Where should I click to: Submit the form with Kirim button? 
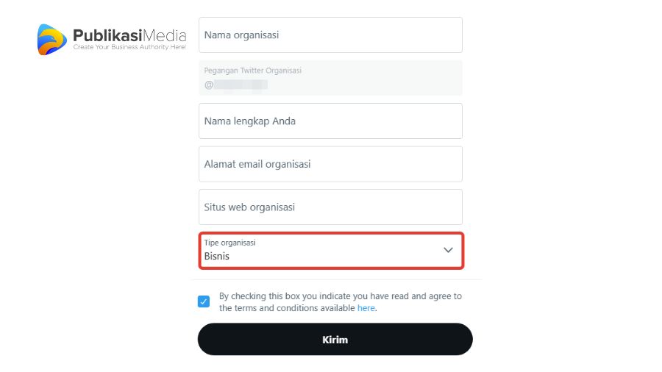click(x=335, y=340)
